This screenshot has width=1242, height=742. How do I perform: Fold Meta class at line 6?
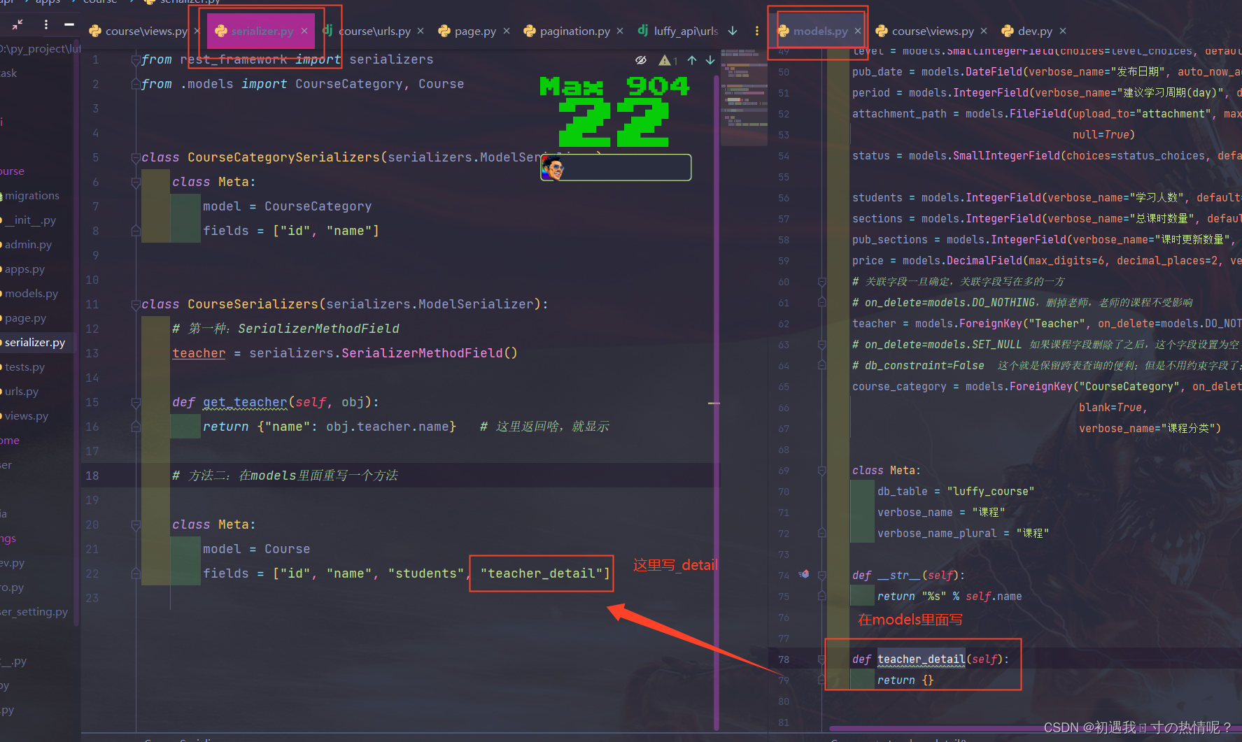click(x=136, y=183)
